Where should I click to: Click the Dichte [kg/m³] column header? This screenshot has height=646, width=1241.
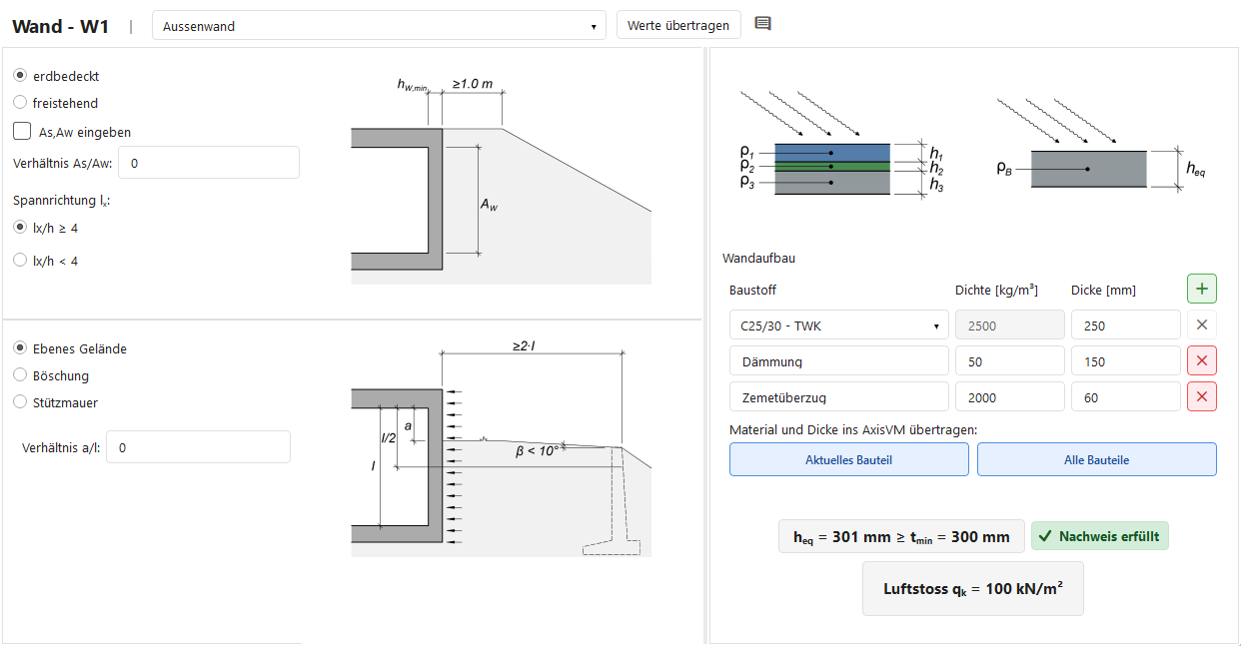996,291
